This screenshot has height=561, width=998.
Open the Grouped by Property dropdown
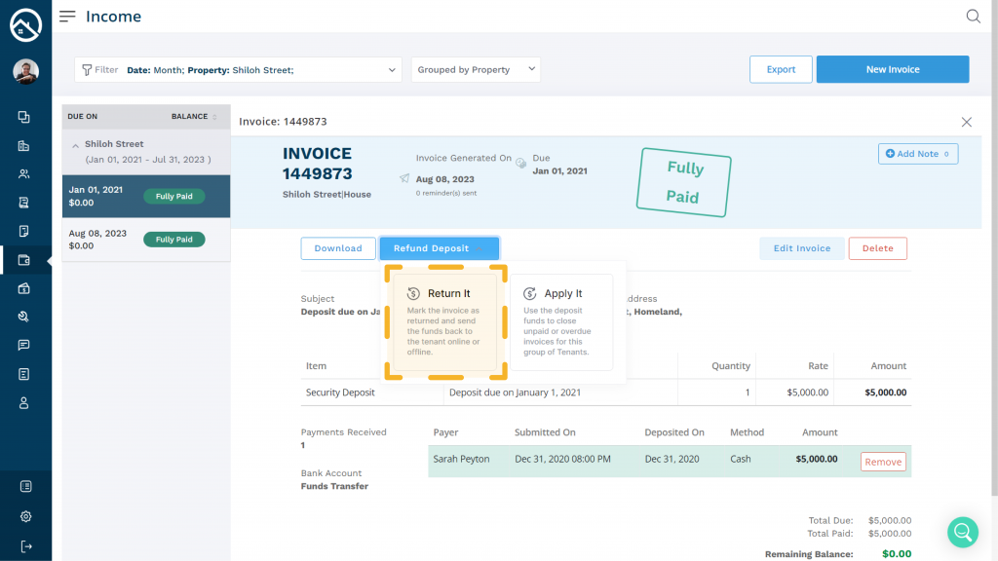pos(476,70)
